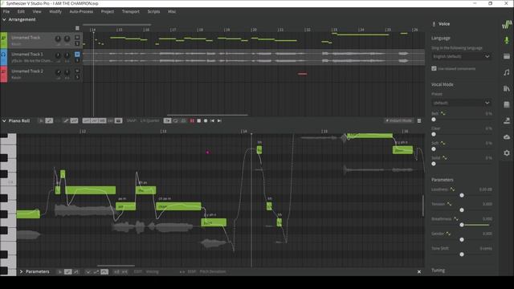Viewport: 514px width, 289px height.
Task: Open the View menu
Action: coord(37,11)
